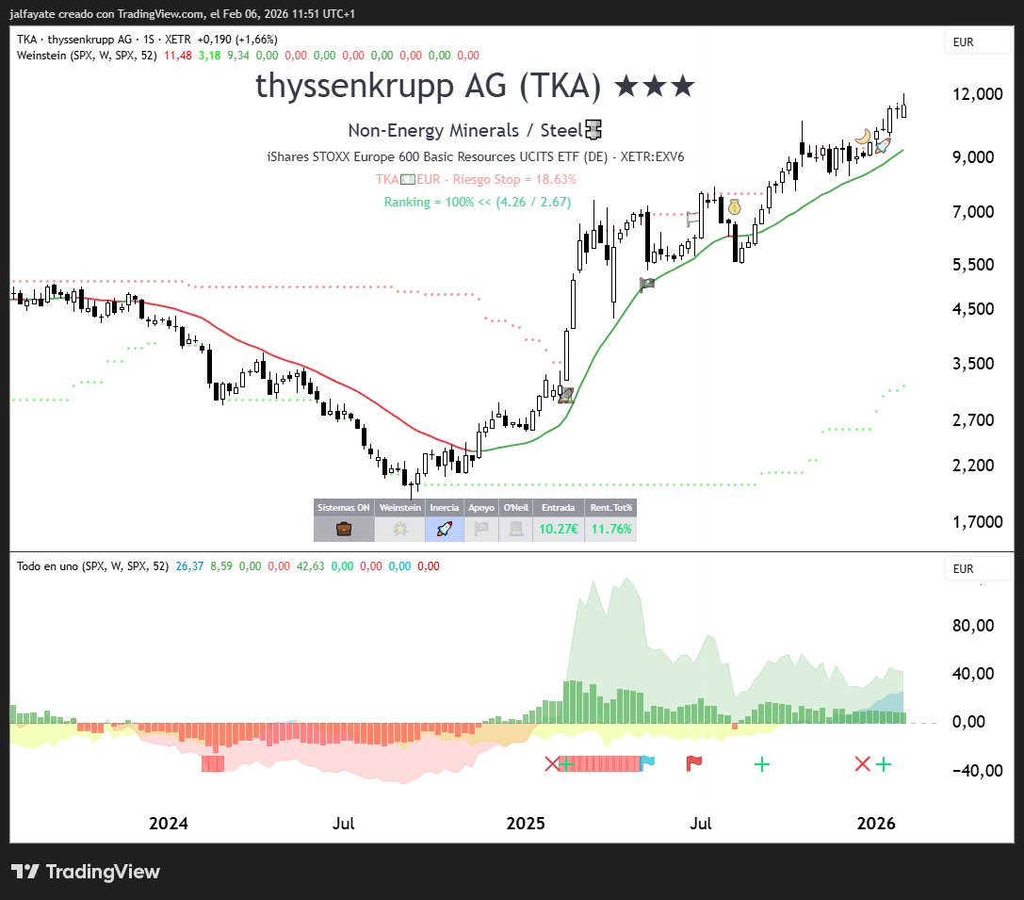1024x900 pixels.
Task: Click the 12,000 price axis label
Action: [977, 94]
